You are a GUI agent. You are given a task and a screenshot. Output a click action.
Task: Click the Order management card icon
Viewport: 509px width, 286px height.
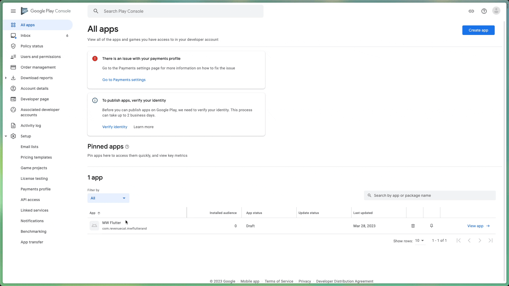tap(13, 67)
